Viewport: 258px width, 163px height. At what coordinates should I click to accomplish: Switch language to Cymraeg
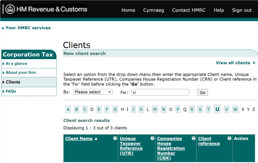click(153, 10)
